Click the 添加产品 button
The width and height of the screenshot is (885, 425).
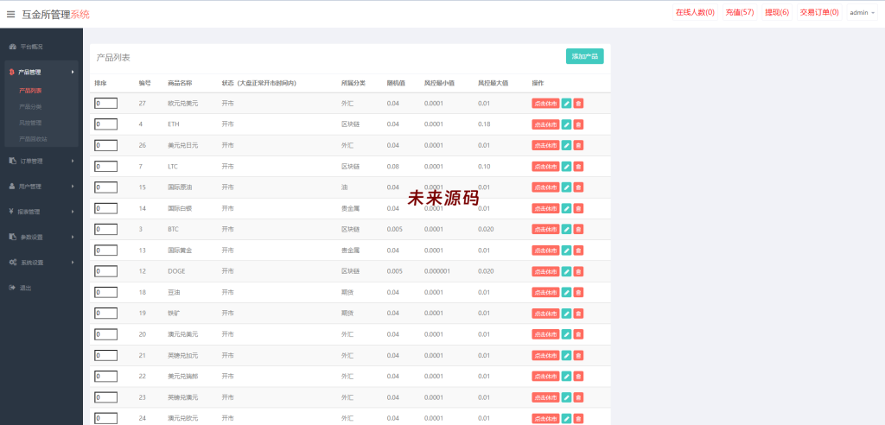pos(585,56)
